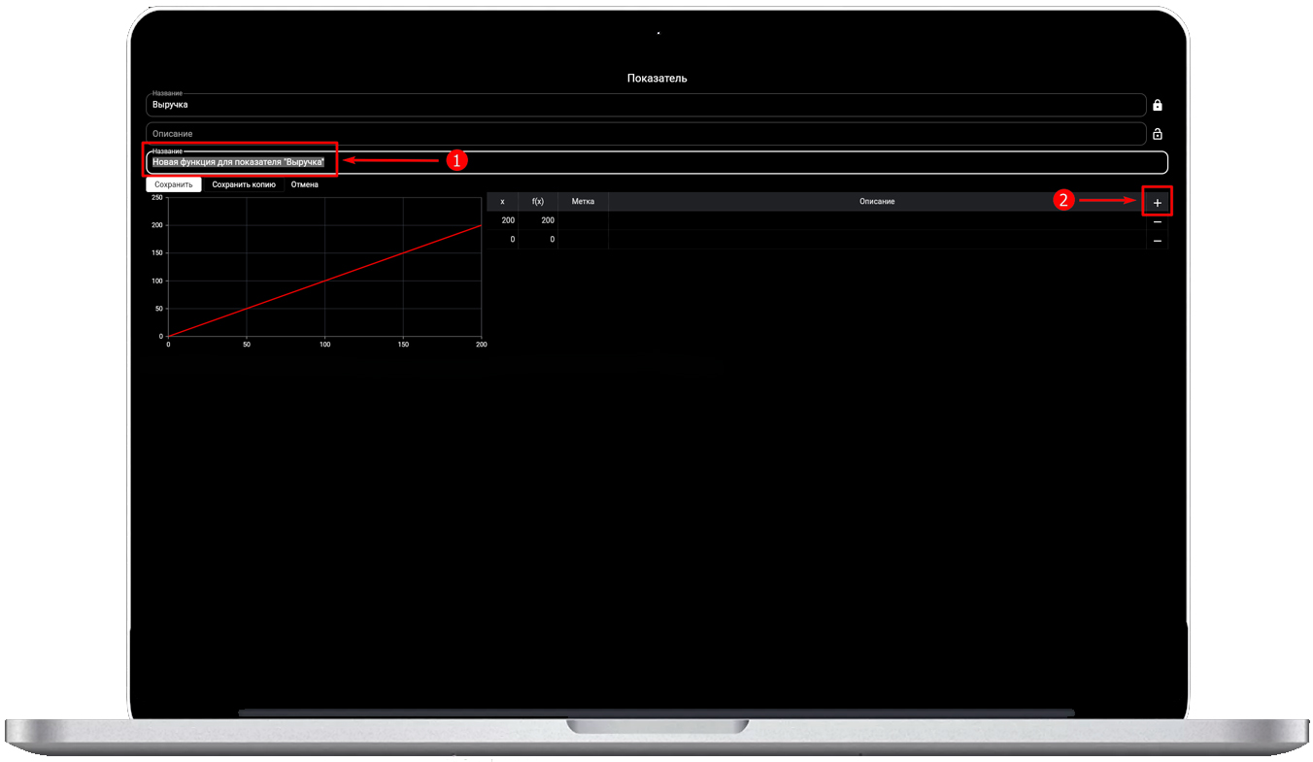Select the Описание cell in the second table row

pos(876,239)
